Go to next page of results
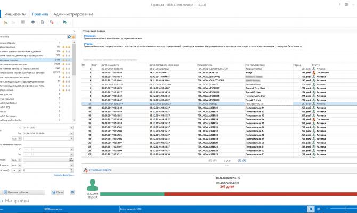This screenshot has height=213, width=357. pos(240,161)
